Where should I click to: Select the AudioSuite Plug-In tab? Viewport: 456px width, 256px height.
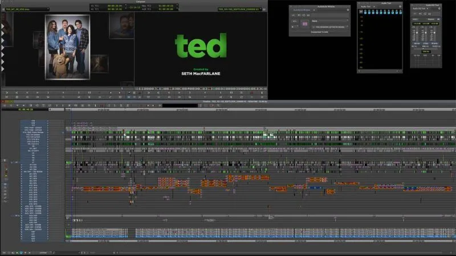click(x=302, y=10)
